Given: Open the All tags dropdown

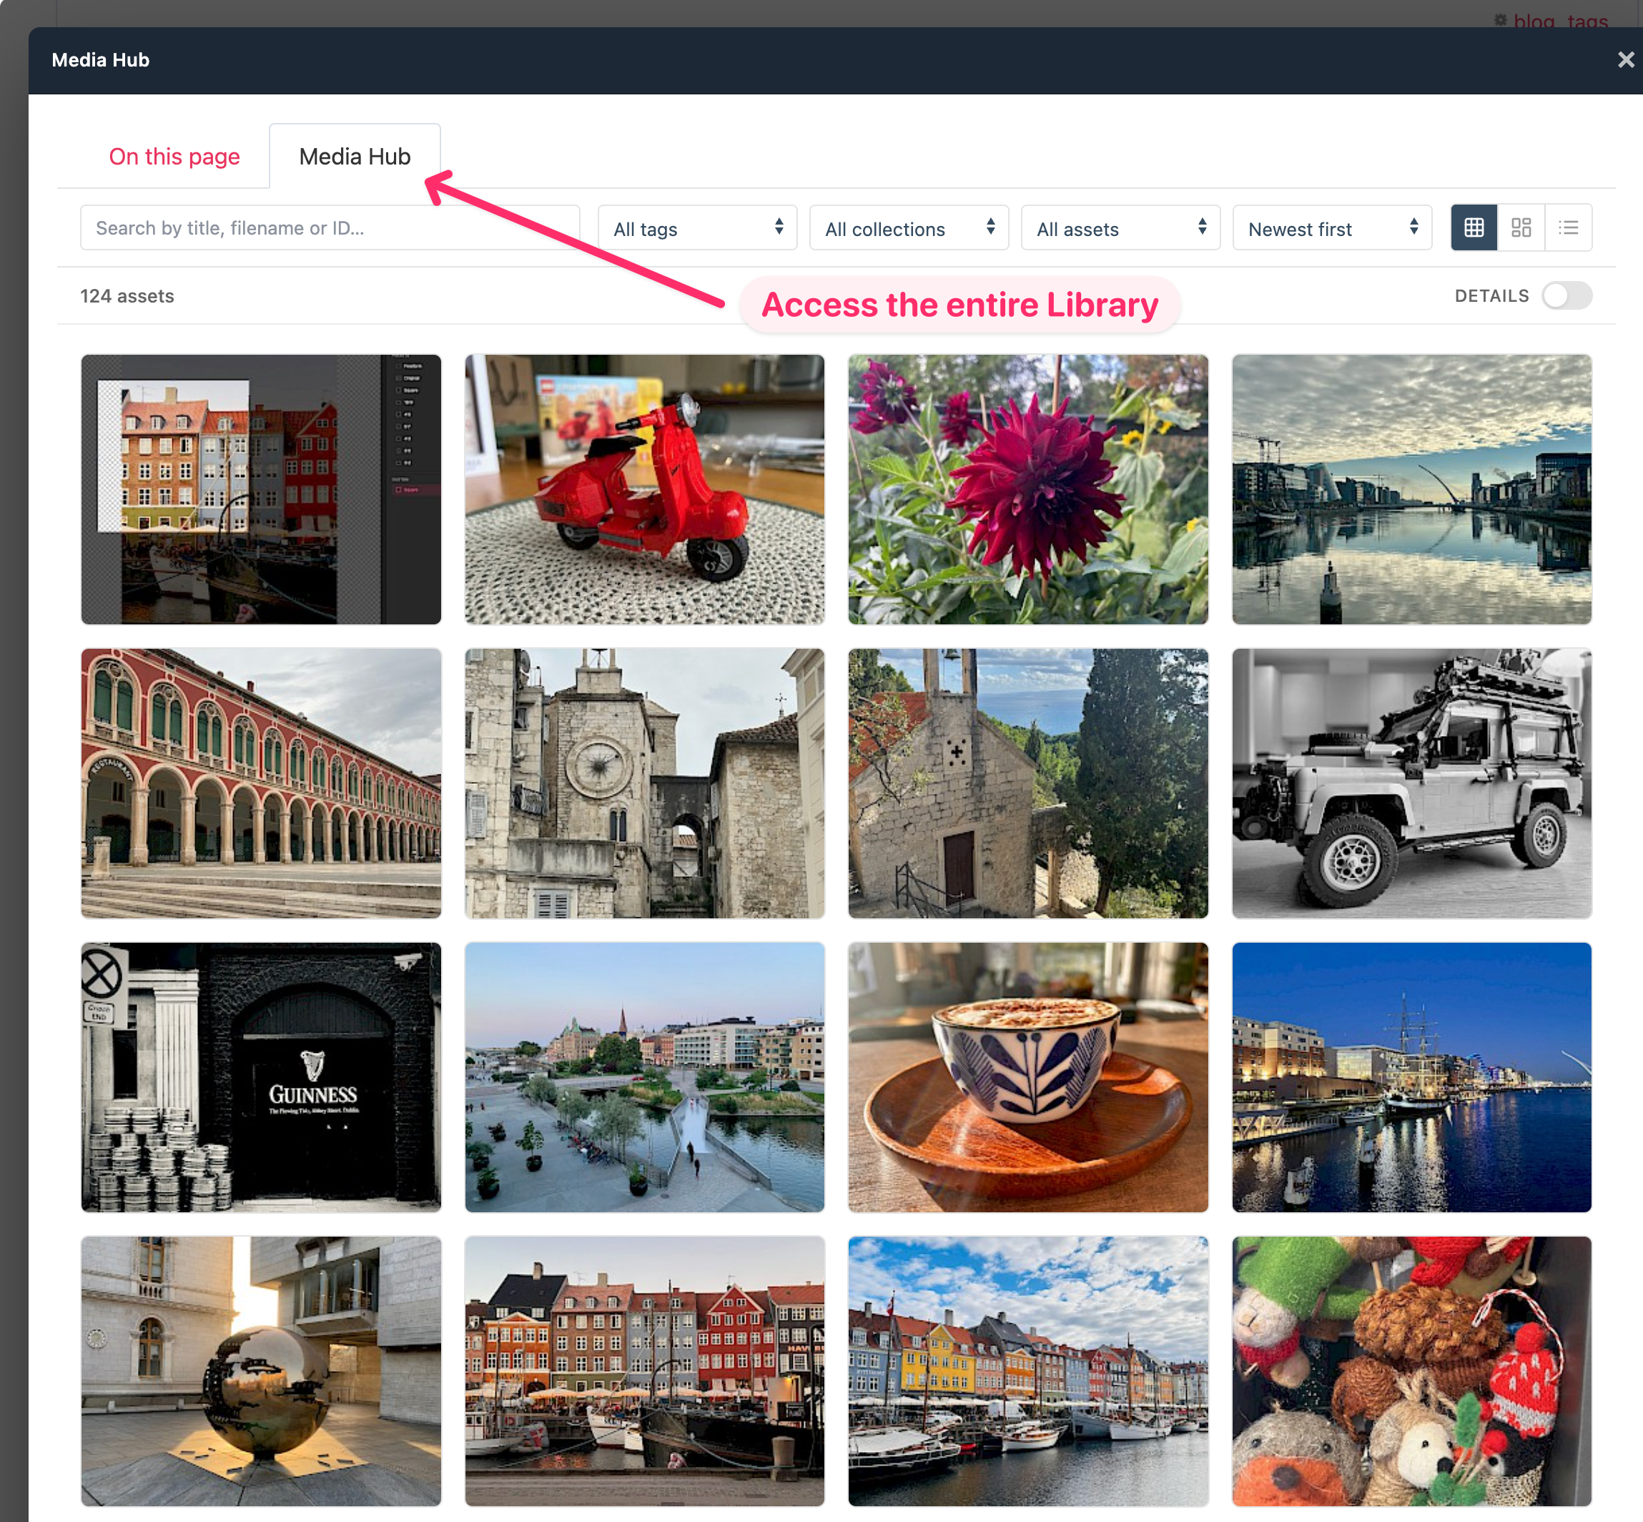Looking at the screenshot, I should click(696, 228).
